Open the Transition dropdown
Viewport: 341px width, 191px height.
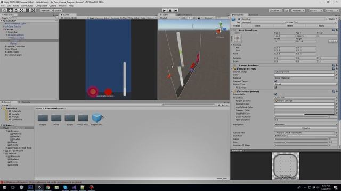click(x=305, y=98)
